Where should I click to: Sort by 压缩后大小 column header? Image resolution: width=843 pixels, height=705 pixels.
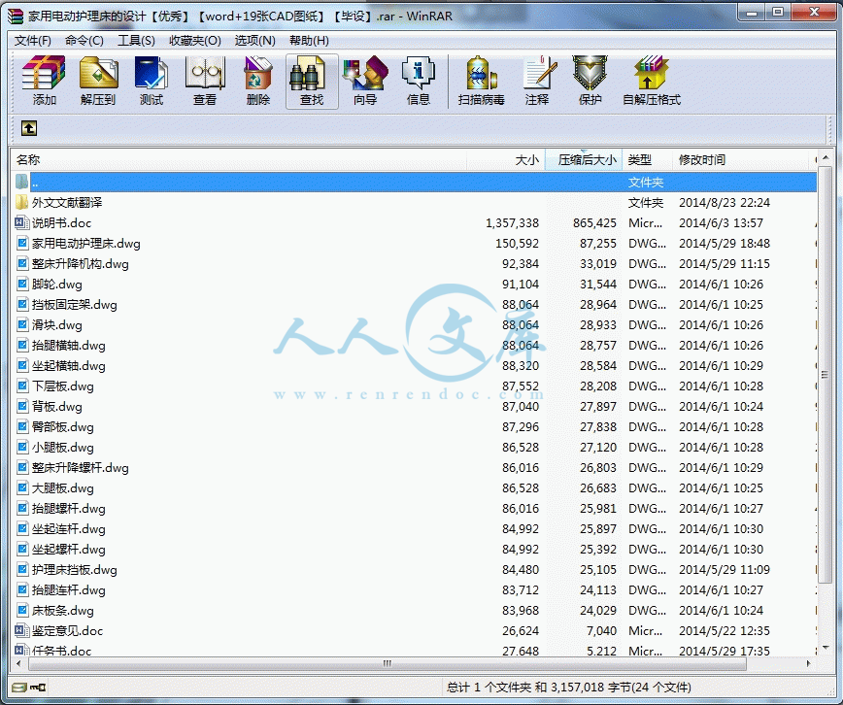pyautogui.click(x=584, y=159)
